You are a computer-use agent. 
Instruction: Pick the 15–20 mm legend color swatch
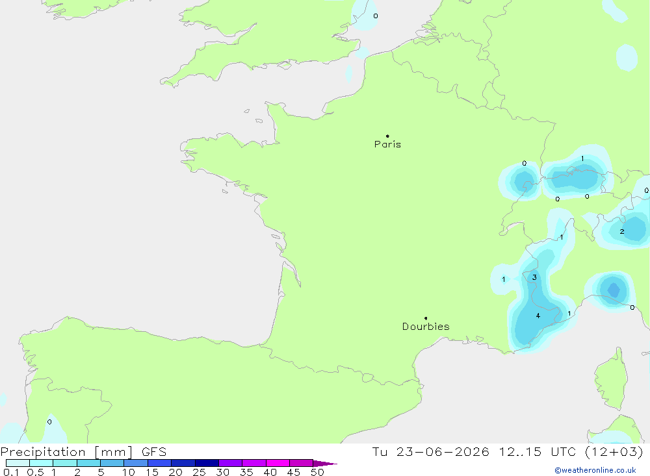tap(159, 463)
